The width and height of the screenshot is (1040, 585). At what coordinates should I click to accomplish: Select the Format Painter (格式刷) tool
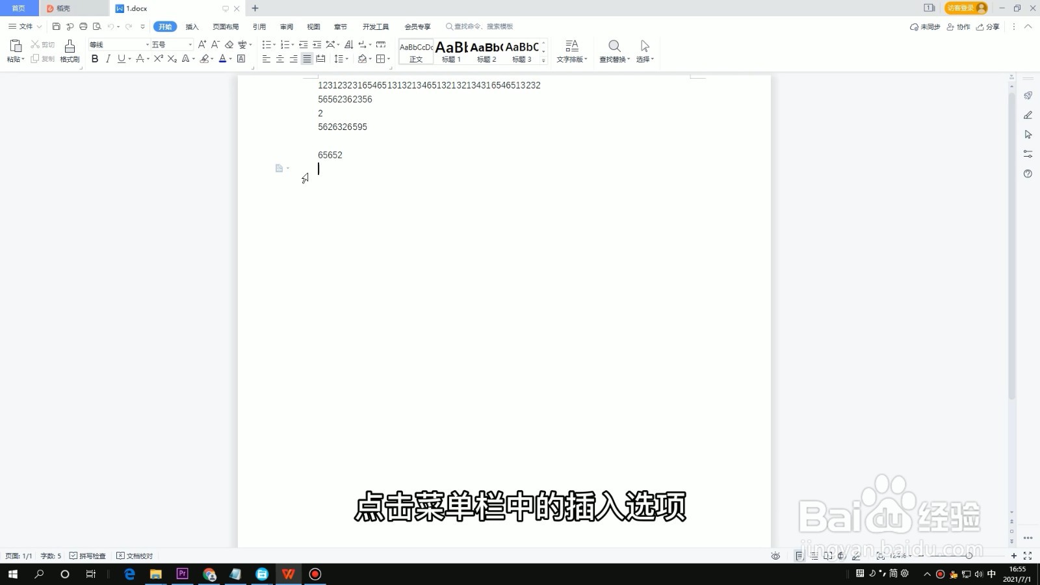click(x=70, y=50)
